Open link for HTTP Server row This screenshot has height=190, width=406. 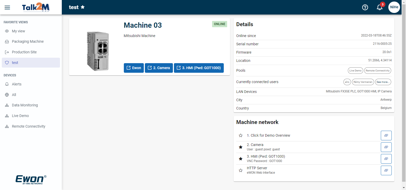tap(386, 170)
